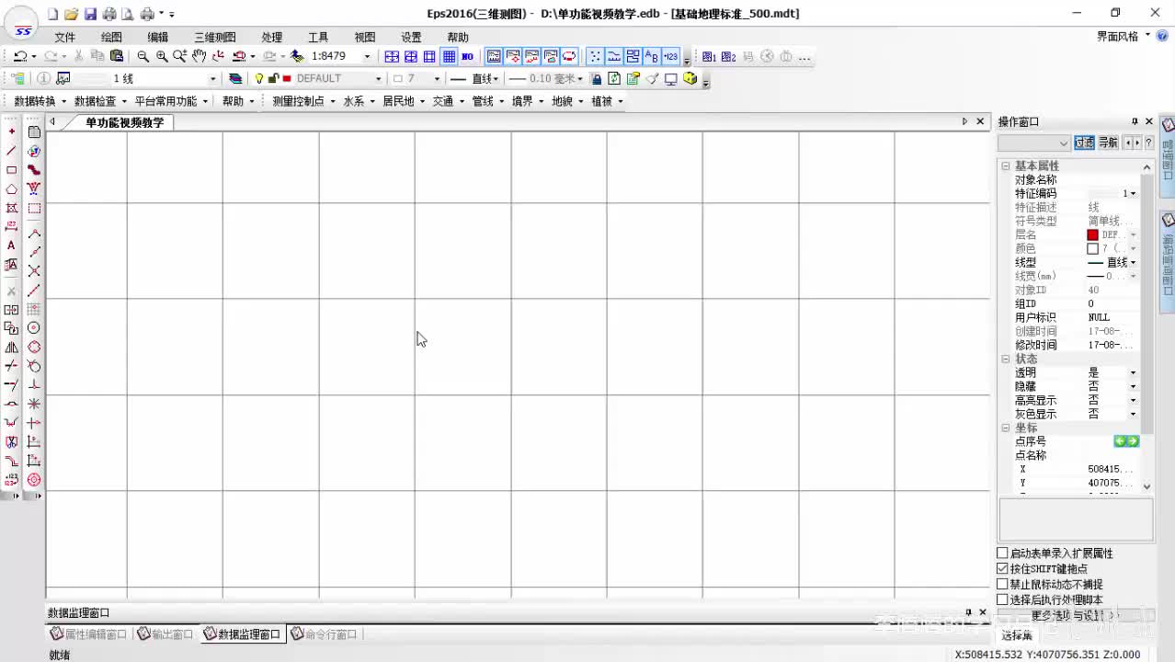
Task: Open the 隐藏 value dropdown
Action: coord(1133,387)
